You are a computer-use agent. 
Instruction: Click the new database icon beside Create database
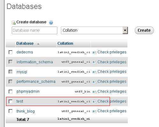click(x=13, y=22)
